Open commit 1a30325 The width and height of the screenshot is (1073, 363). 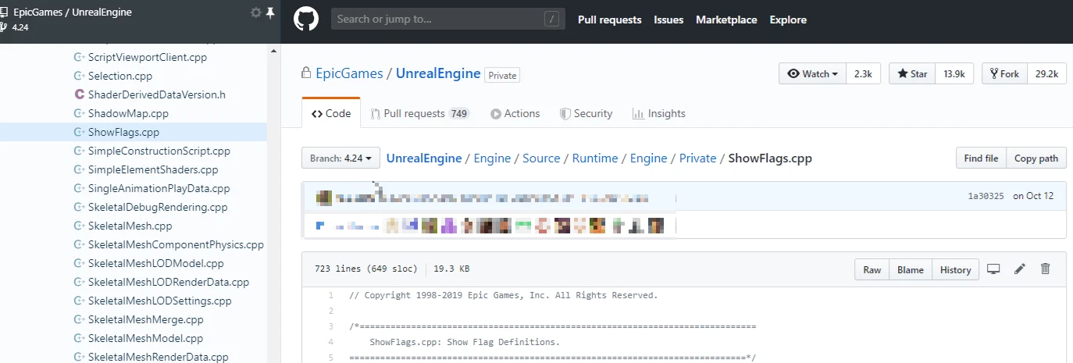pos(986,196)
